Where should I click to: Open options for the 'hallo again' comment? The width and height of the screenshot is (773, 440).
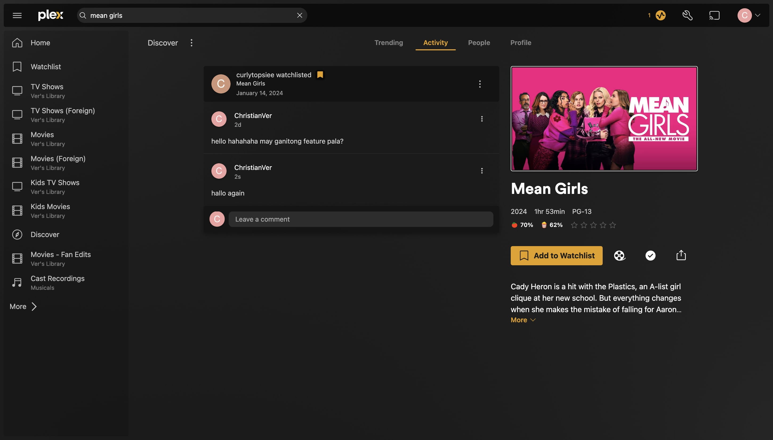[482, 171]
